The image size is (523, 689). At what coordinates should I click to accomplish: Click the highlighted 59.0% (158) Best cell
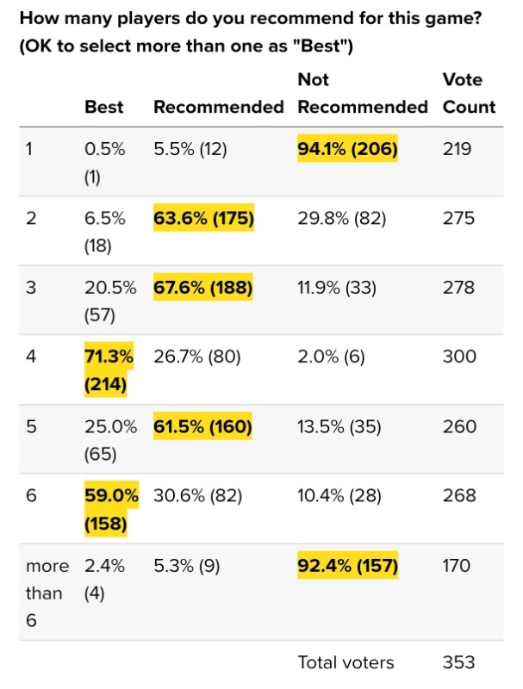(106, 508)
